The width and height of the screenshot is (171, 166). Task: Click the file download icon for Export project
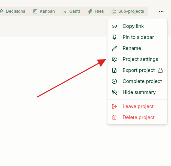[x=114, y=70]
